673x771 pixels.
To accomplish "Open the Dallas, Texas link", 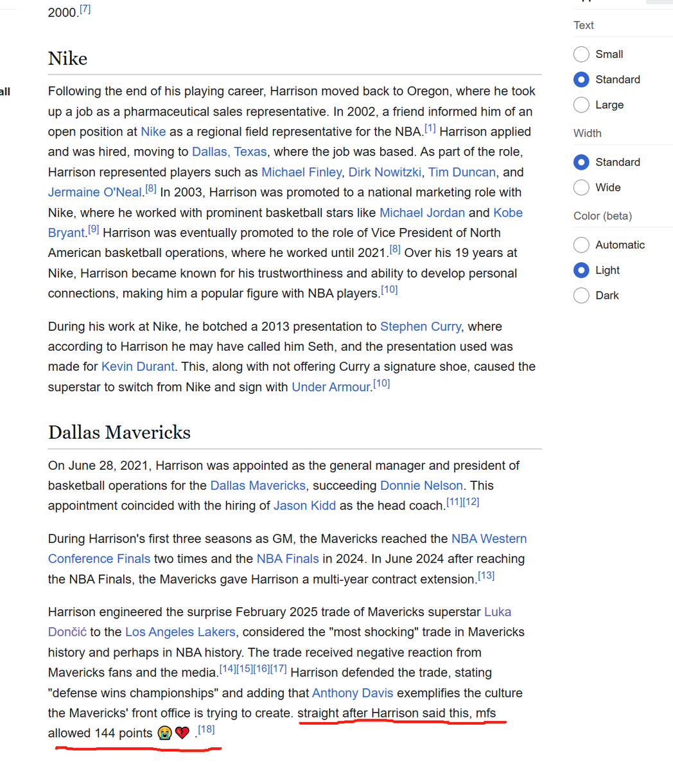I will point(229,152).
